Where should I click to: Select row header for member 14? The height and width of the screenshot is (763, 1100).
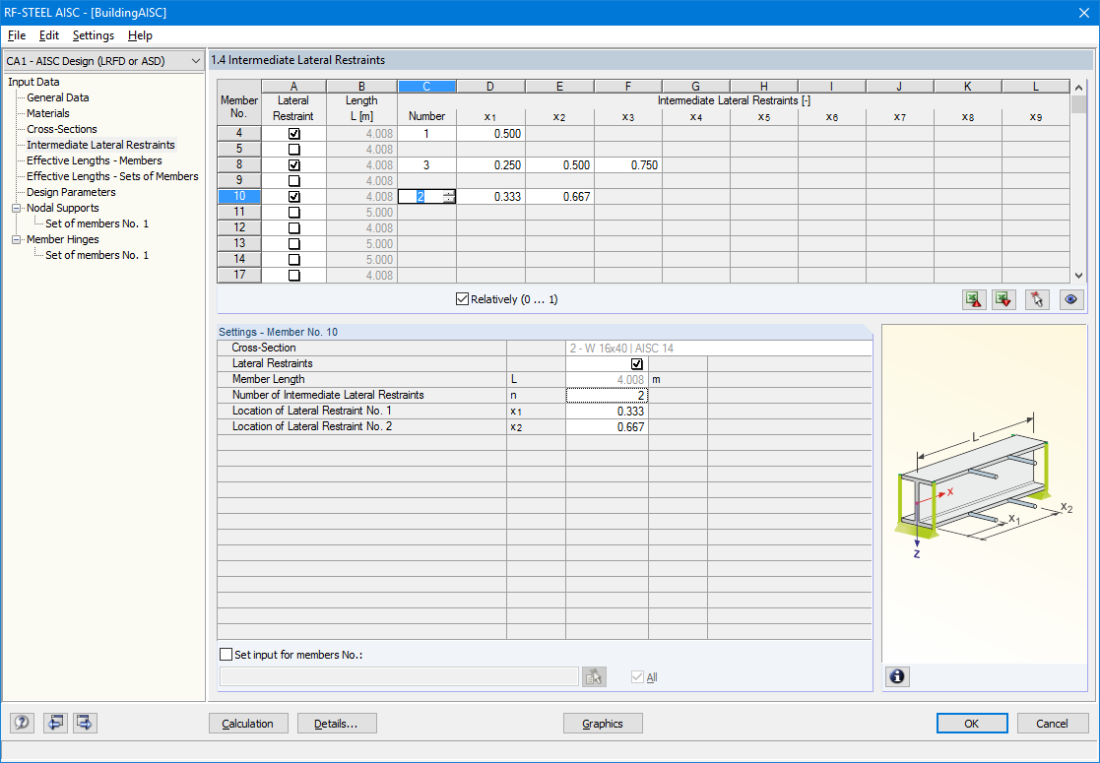click(239, 260)
